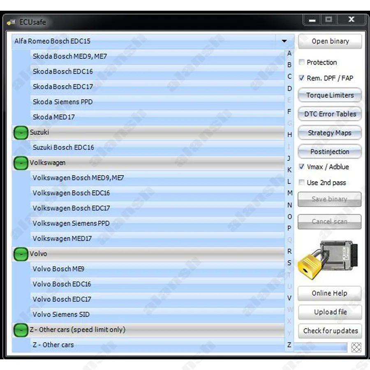370x370 pixels.
Task: Click the Cancel scan button
Action: (329, 222)
